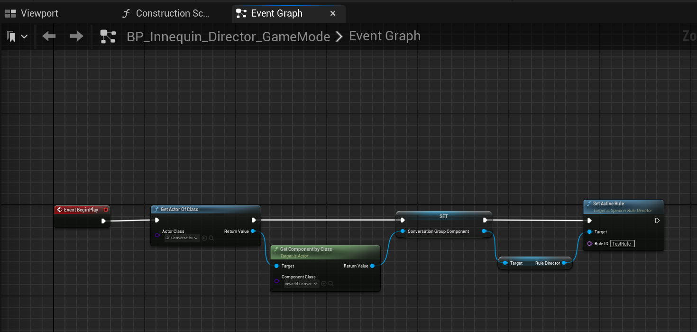Browse to Actor Class asset magnifier

(x=211, y=238)
